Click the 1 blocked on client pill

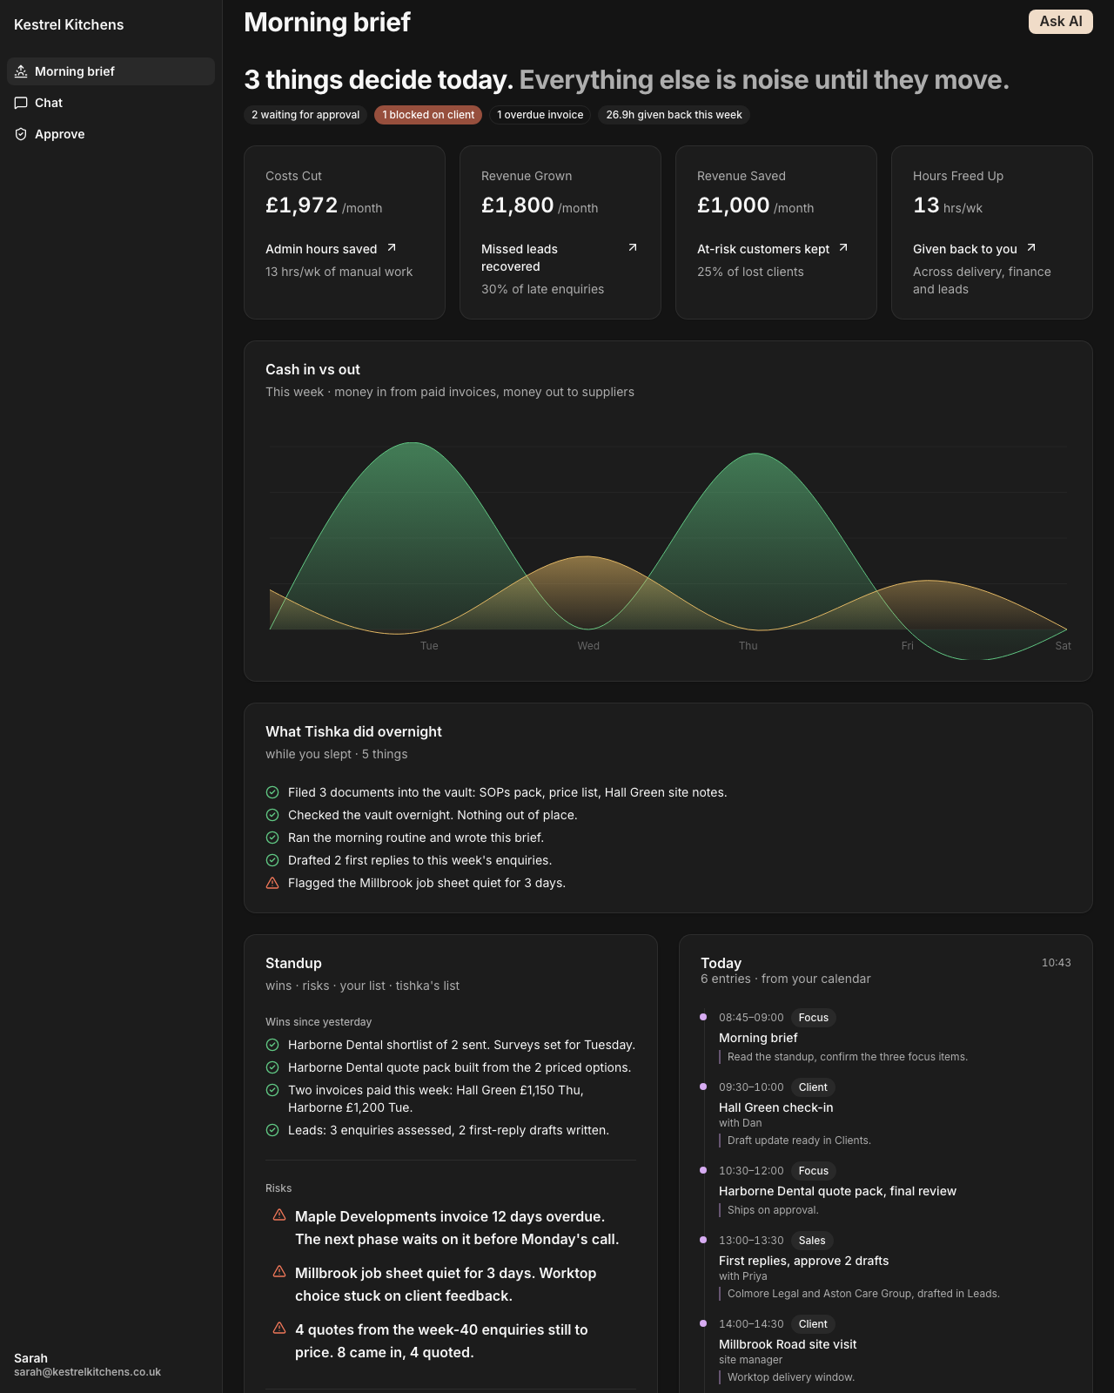428,115
